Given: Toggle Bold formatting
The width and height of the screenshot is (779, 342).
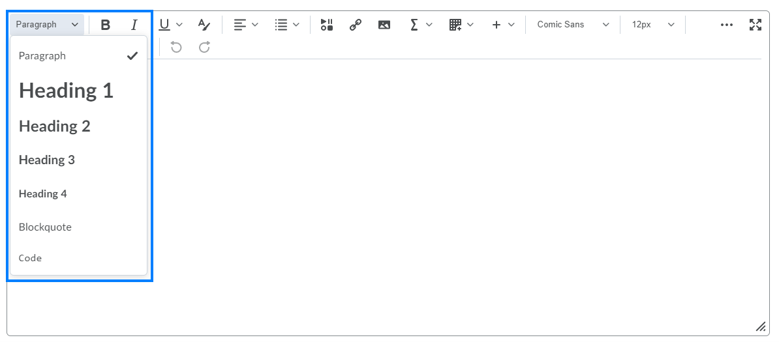Looking at the screenshot, I should coord(106,25).
